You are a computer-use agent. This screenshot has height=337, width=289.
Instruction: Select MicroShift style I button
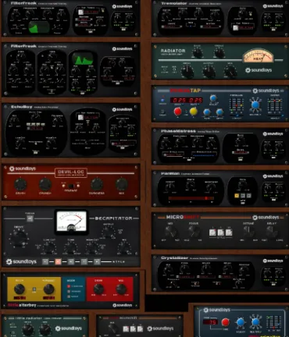click(x=212, y=232)
